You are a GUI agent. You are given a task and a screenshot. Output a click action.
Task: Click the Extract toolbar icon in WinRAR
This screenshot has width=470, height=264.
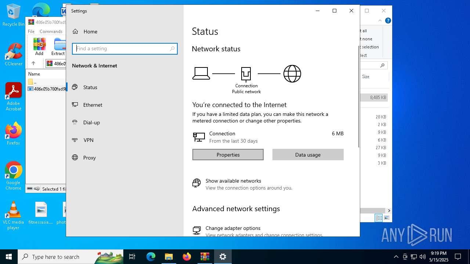click(x=58, y=47)
